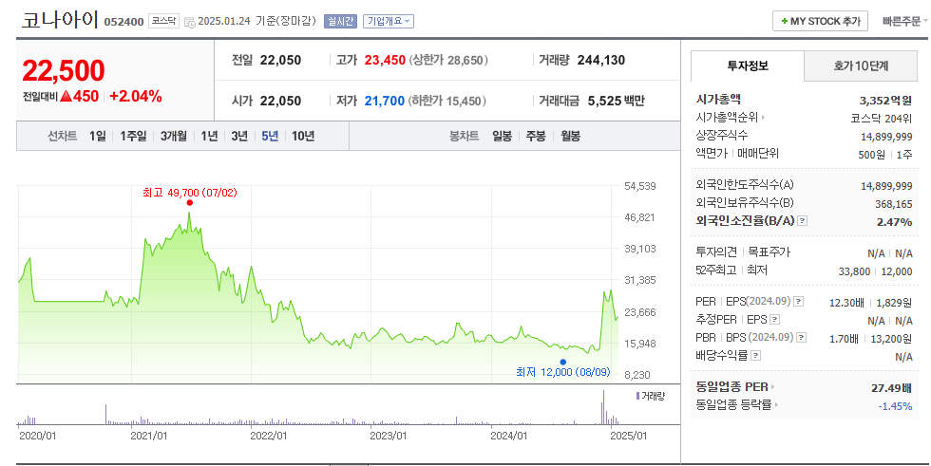Image resolution: width=931 pixels, height=466 pixels.
Task: Click the stock code 052400
Action: (x=123, y=22)
